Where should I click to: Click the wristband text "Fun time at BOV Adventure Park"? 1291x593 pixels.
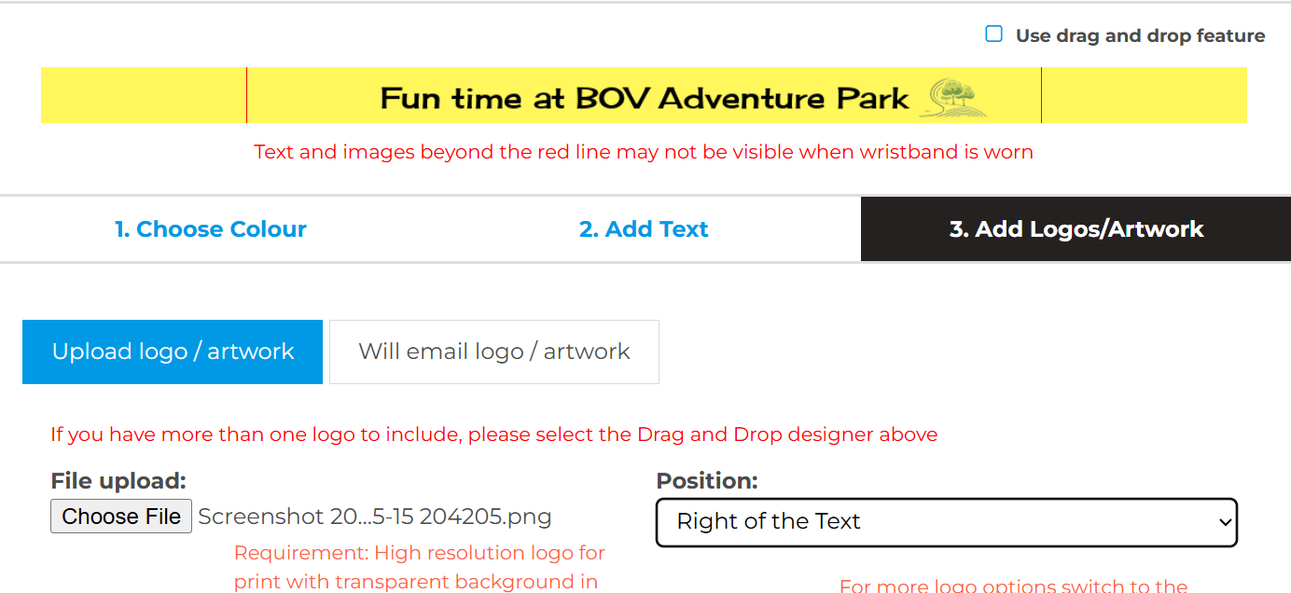(644, 98)
